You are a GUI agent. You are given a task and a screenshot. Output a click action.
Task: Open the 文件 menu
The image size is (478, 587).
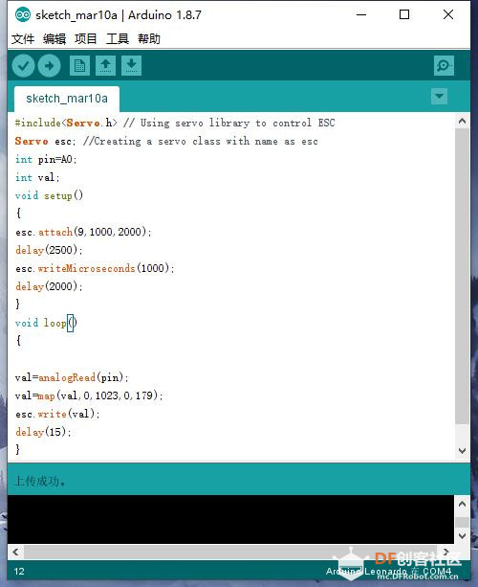tap(23, 38)
